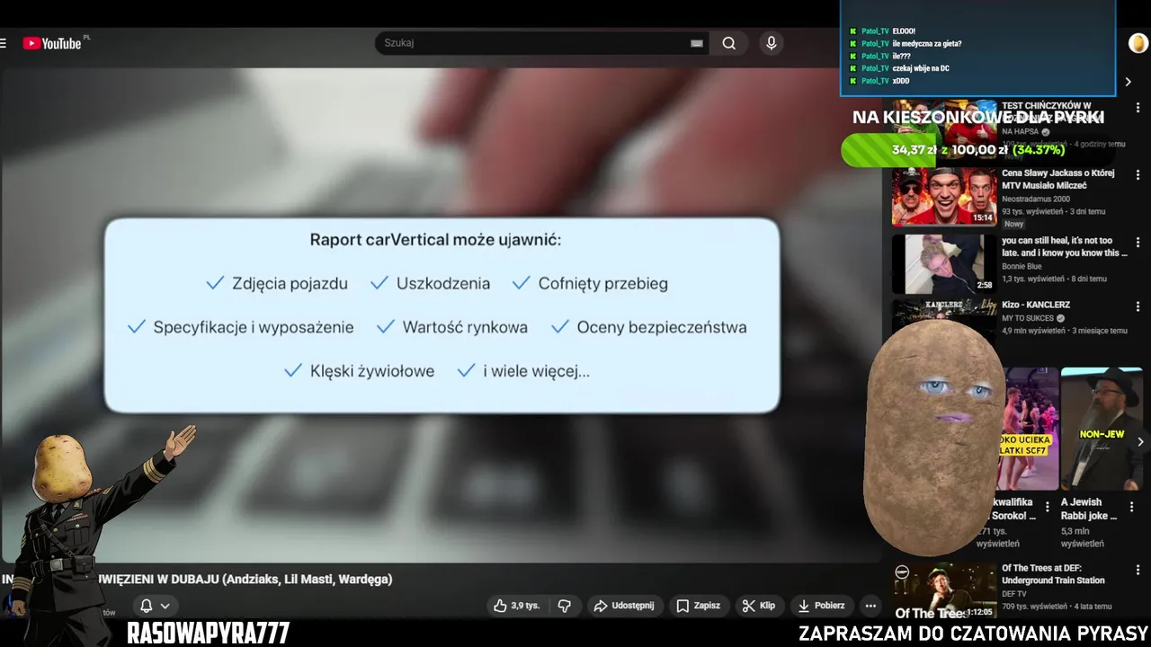
Task: Visit the Neostradamus 2000 channel
Action: (x=1036, y=199)
